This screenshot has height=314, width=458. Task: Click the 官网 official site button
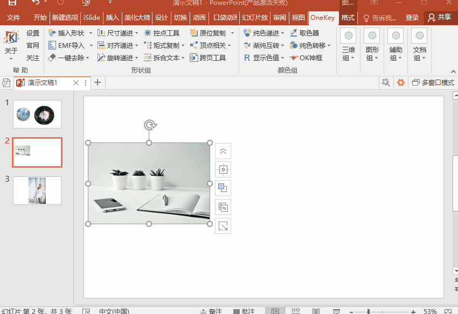pyautogui.click(x=33, y=46)
